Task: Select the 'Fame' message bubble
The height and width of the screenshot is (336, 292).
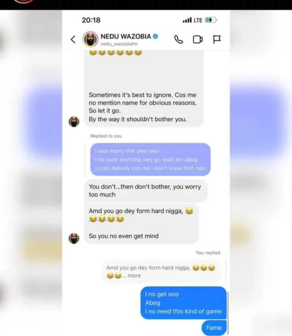Action: pos(214,328)
